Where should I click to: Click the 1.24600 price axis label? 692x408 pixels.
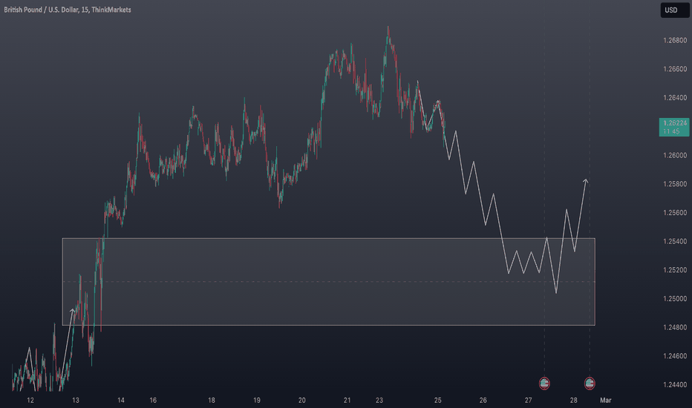(675, 356)
